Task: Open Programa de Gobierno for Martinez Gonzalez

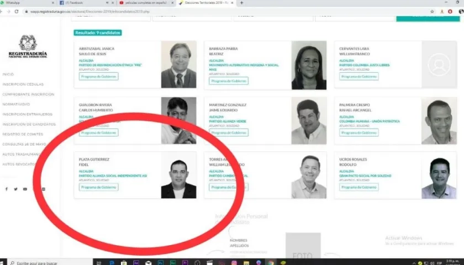Action: pos(229,133)
